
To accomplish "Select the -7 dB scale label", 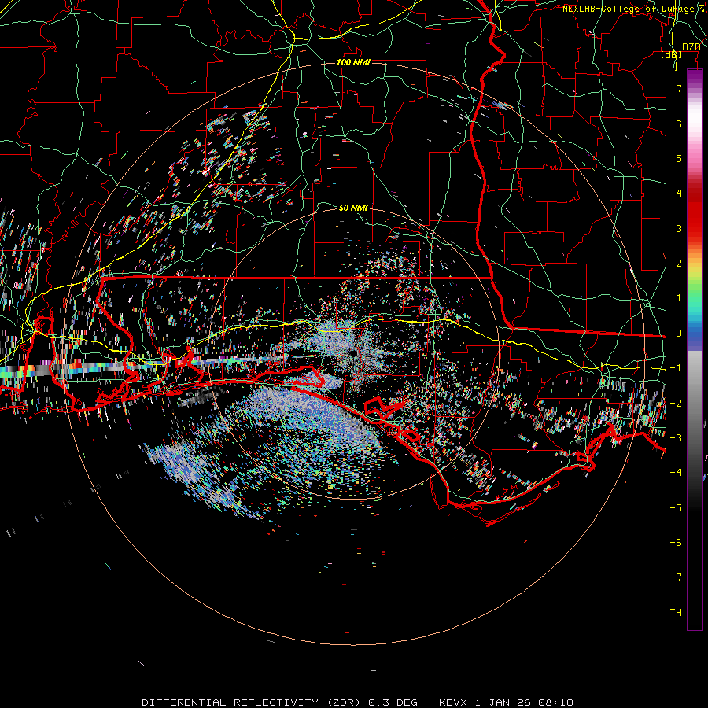I will point(676,577).
